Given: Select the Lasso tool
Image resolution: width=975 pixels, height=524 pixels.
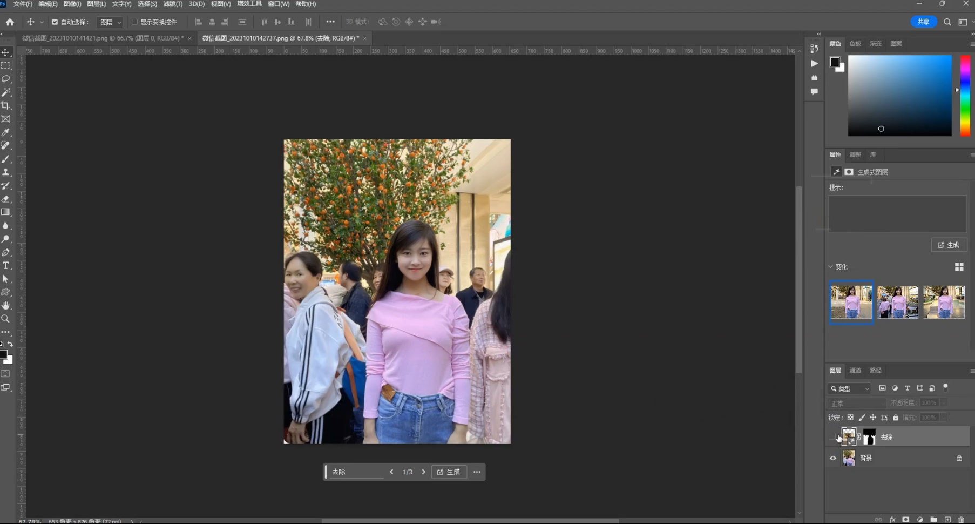Looking at the screenshot, I should (6, 79).
